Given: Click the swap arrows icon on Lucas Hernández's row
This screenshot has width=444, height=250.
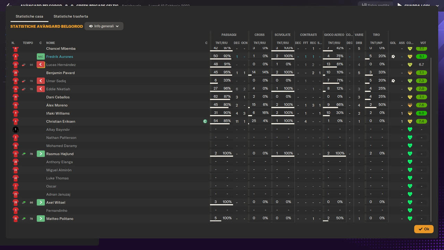Looking at the screenshot, I should tap(24, 65).
